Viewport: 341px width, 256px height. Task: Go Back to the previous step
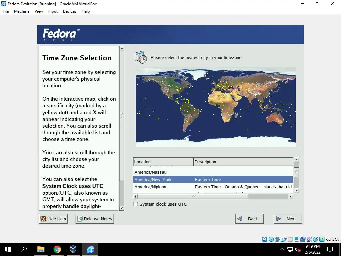(x=249, y=219)
